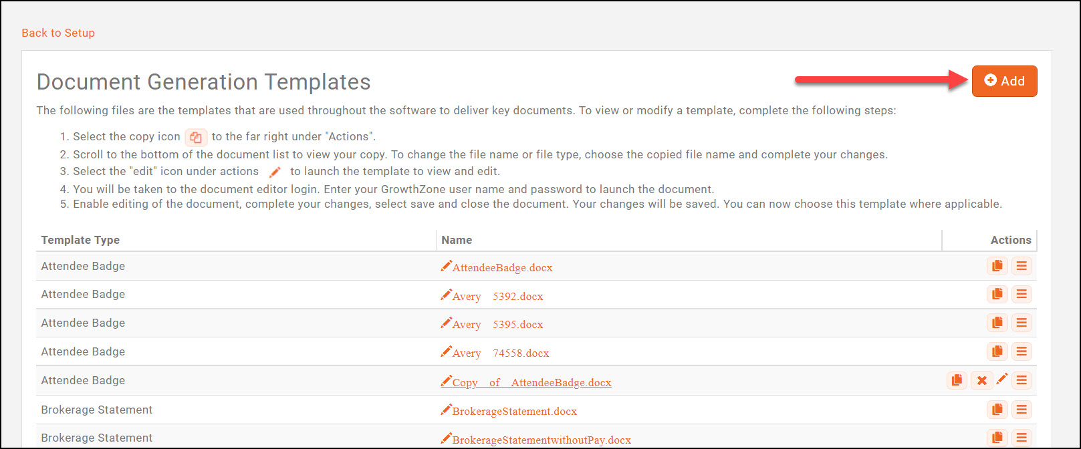1081x449 pixels.
Task: Copy the AttendeeBadge.docx template
Action: coord(997,266)
